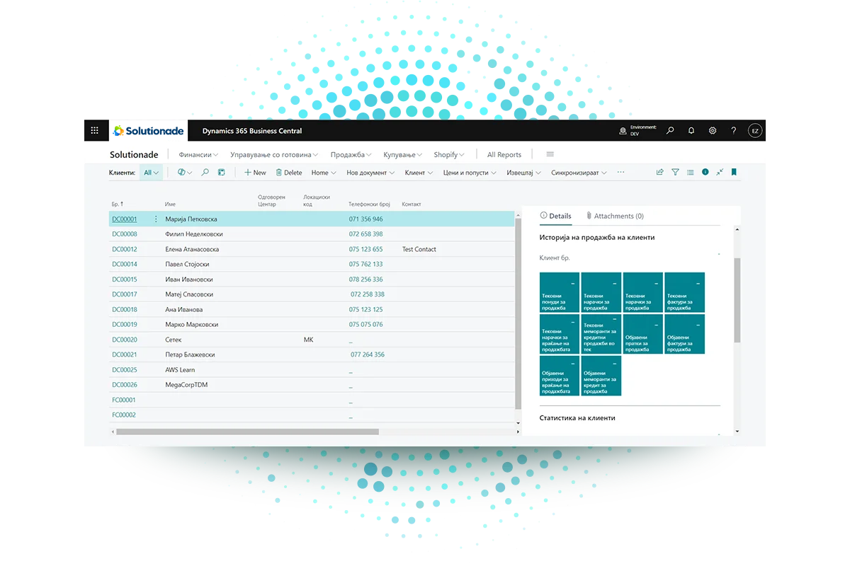Expand the Home action group
The width and height of the screenshot is (850, 566).
click(x=324, y=172)
